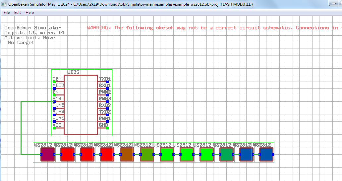The image size is (342, 181).
Task: Click the green wire from P14 to LED strip
Action: click(21, 128)
